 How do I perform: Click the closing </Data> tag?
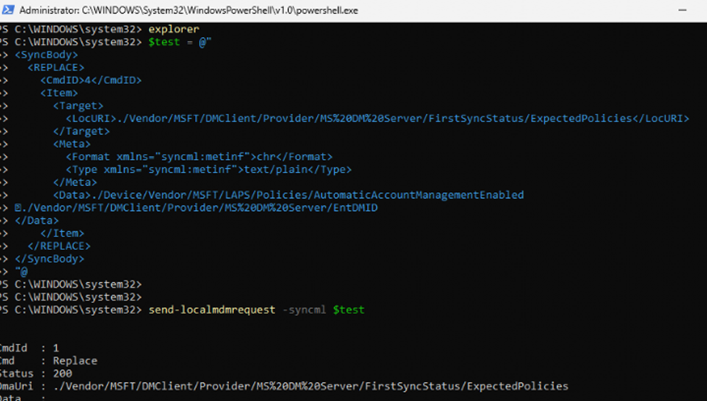(36, 220)
